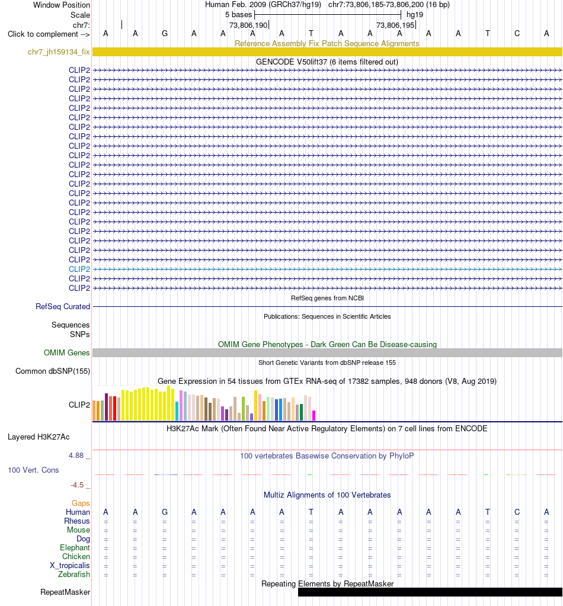563x606 pixels.
Task: Open the 'RefSeq genes from NCBI' title
Action: pos(327,298)
